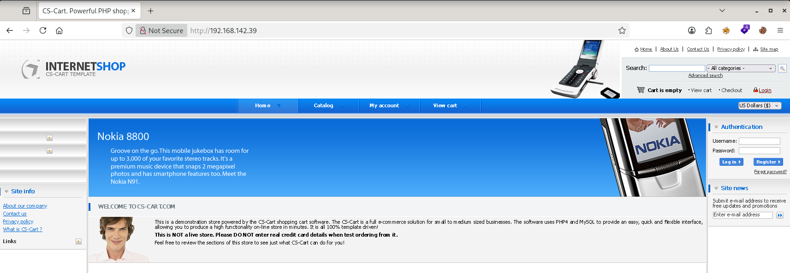Viewport: 790px width, 273px height.
Task: Collapse the Site info section
Action: [x=6, y=192]
